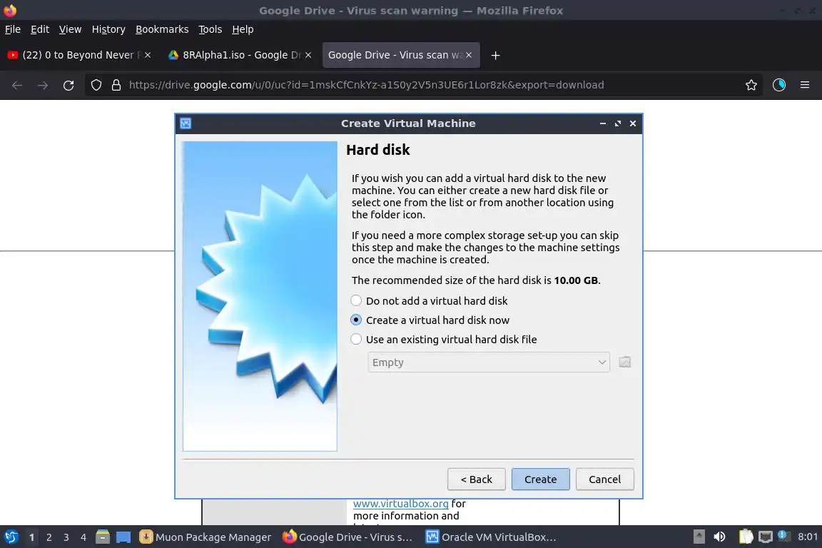
Task: Switch to workspace 1
Action: [x=32, y=537]
